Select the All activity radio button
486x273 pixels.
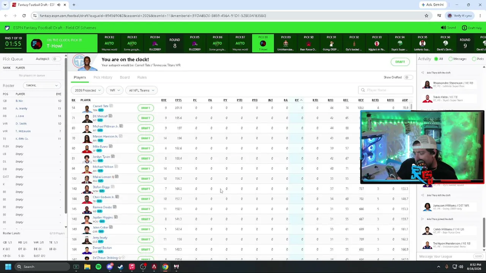(x=436, y=59)
